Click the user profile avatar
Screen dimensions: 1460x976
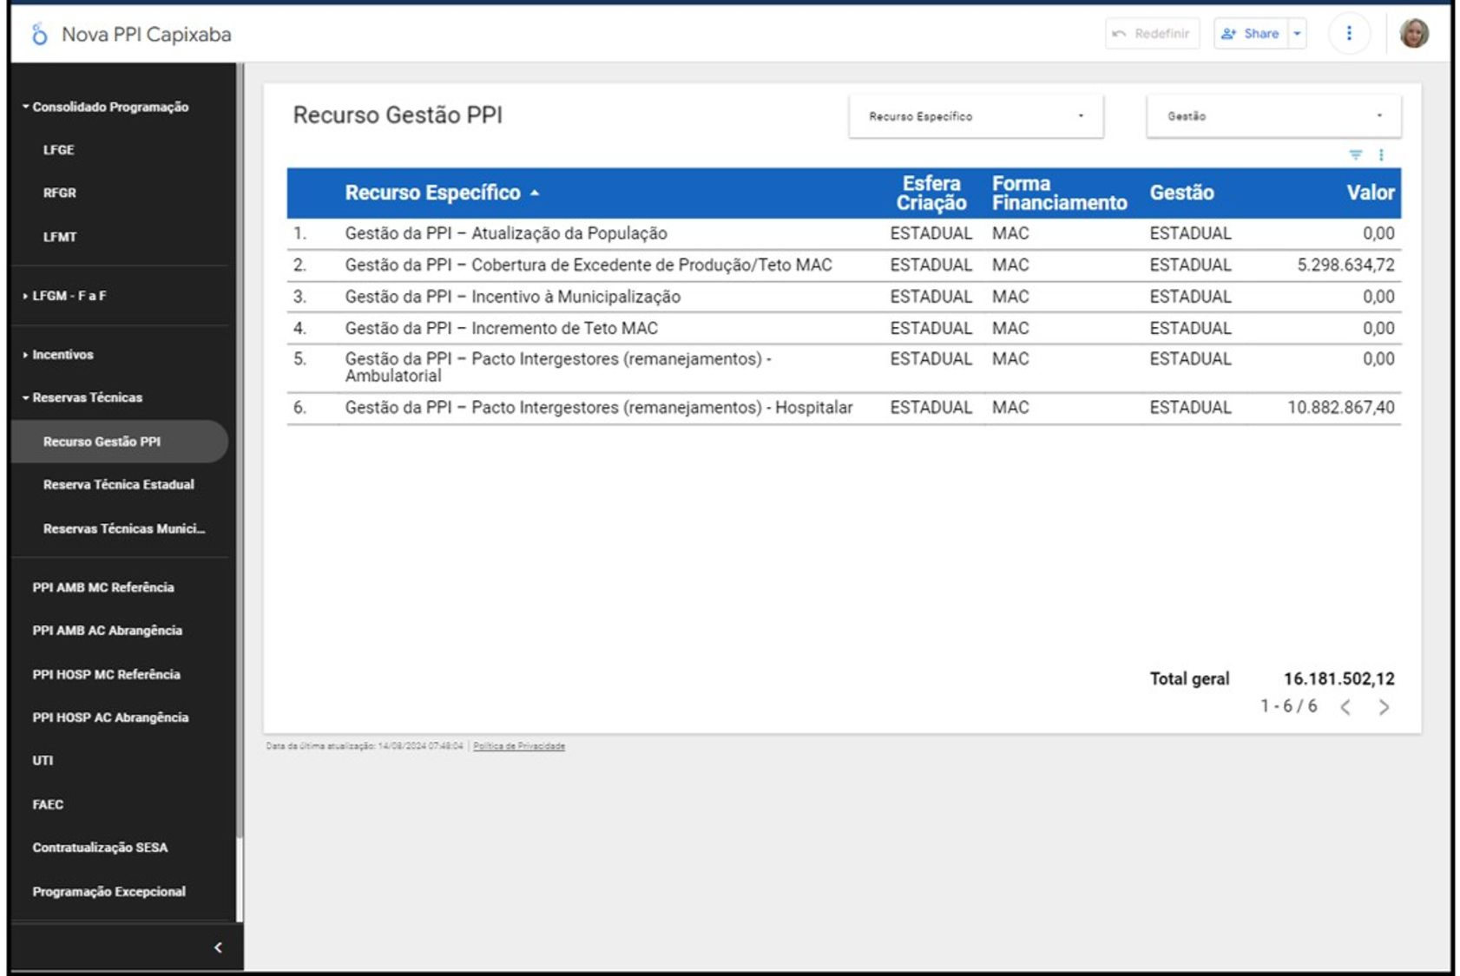[1413, 34]
